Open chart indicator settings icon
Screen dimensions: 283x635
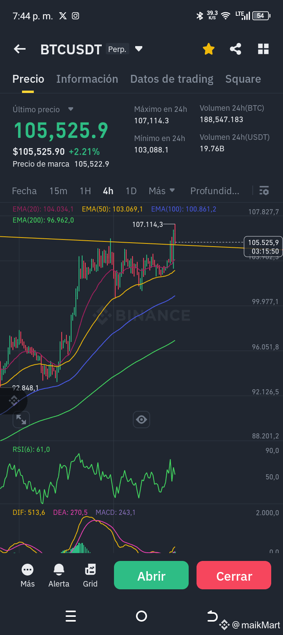click(x=264, y=191)
